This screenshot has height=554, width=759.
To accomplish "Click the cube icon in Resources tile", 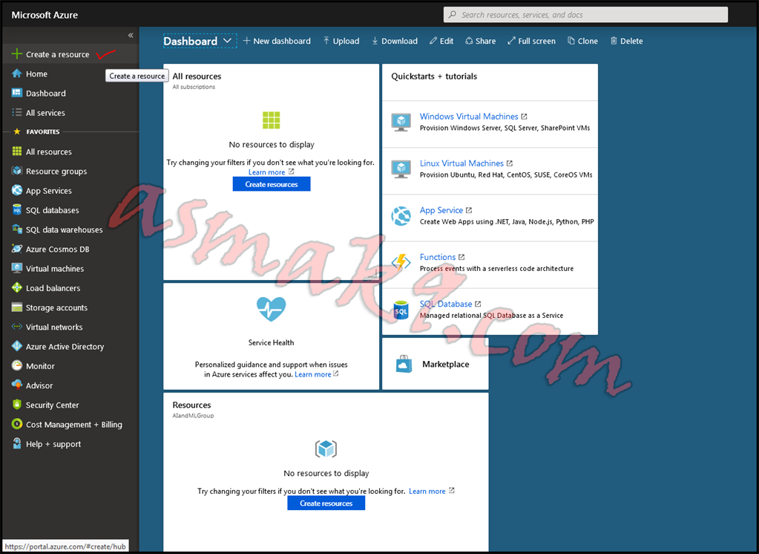I will click(326, 449).
